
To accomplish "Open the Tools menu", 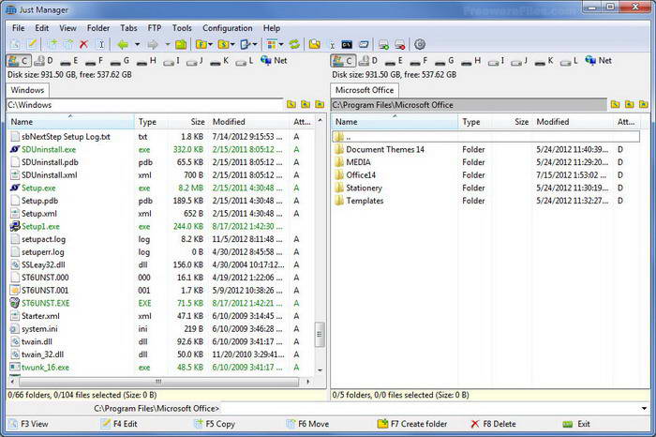I will pos(182,28).
